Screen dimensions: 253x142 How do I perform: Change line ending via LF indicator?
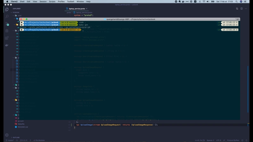(224, 140)
